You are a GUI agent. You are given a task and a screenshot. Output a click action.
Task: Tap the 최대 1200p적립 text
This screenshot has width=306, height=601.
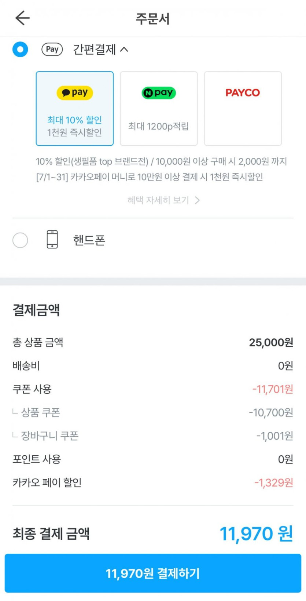coord(158,127)
